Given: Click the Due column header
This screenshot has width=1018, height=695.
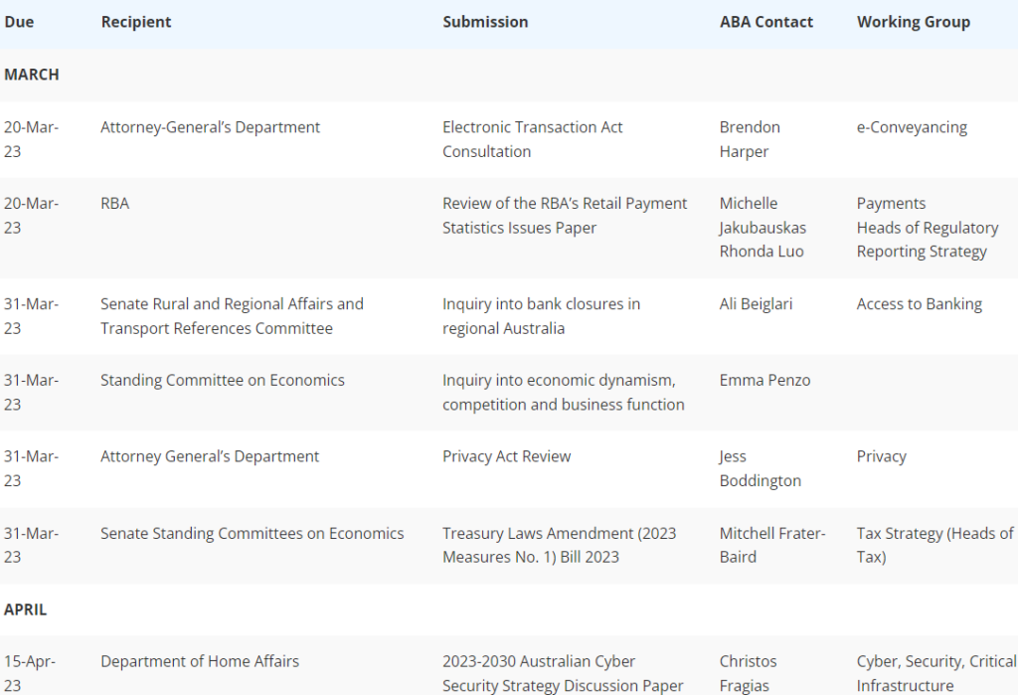Looking at the screenshot, I should (x=19, y=22).
